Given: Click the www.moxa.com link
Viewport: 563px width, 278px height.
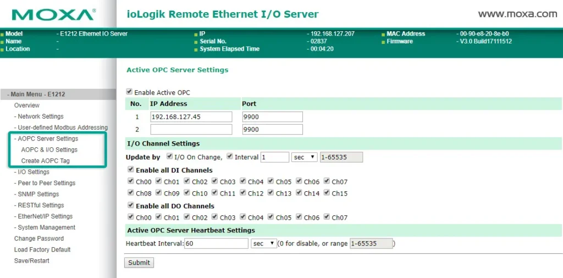Looking at the screenshot, I should tap(517, 14).
